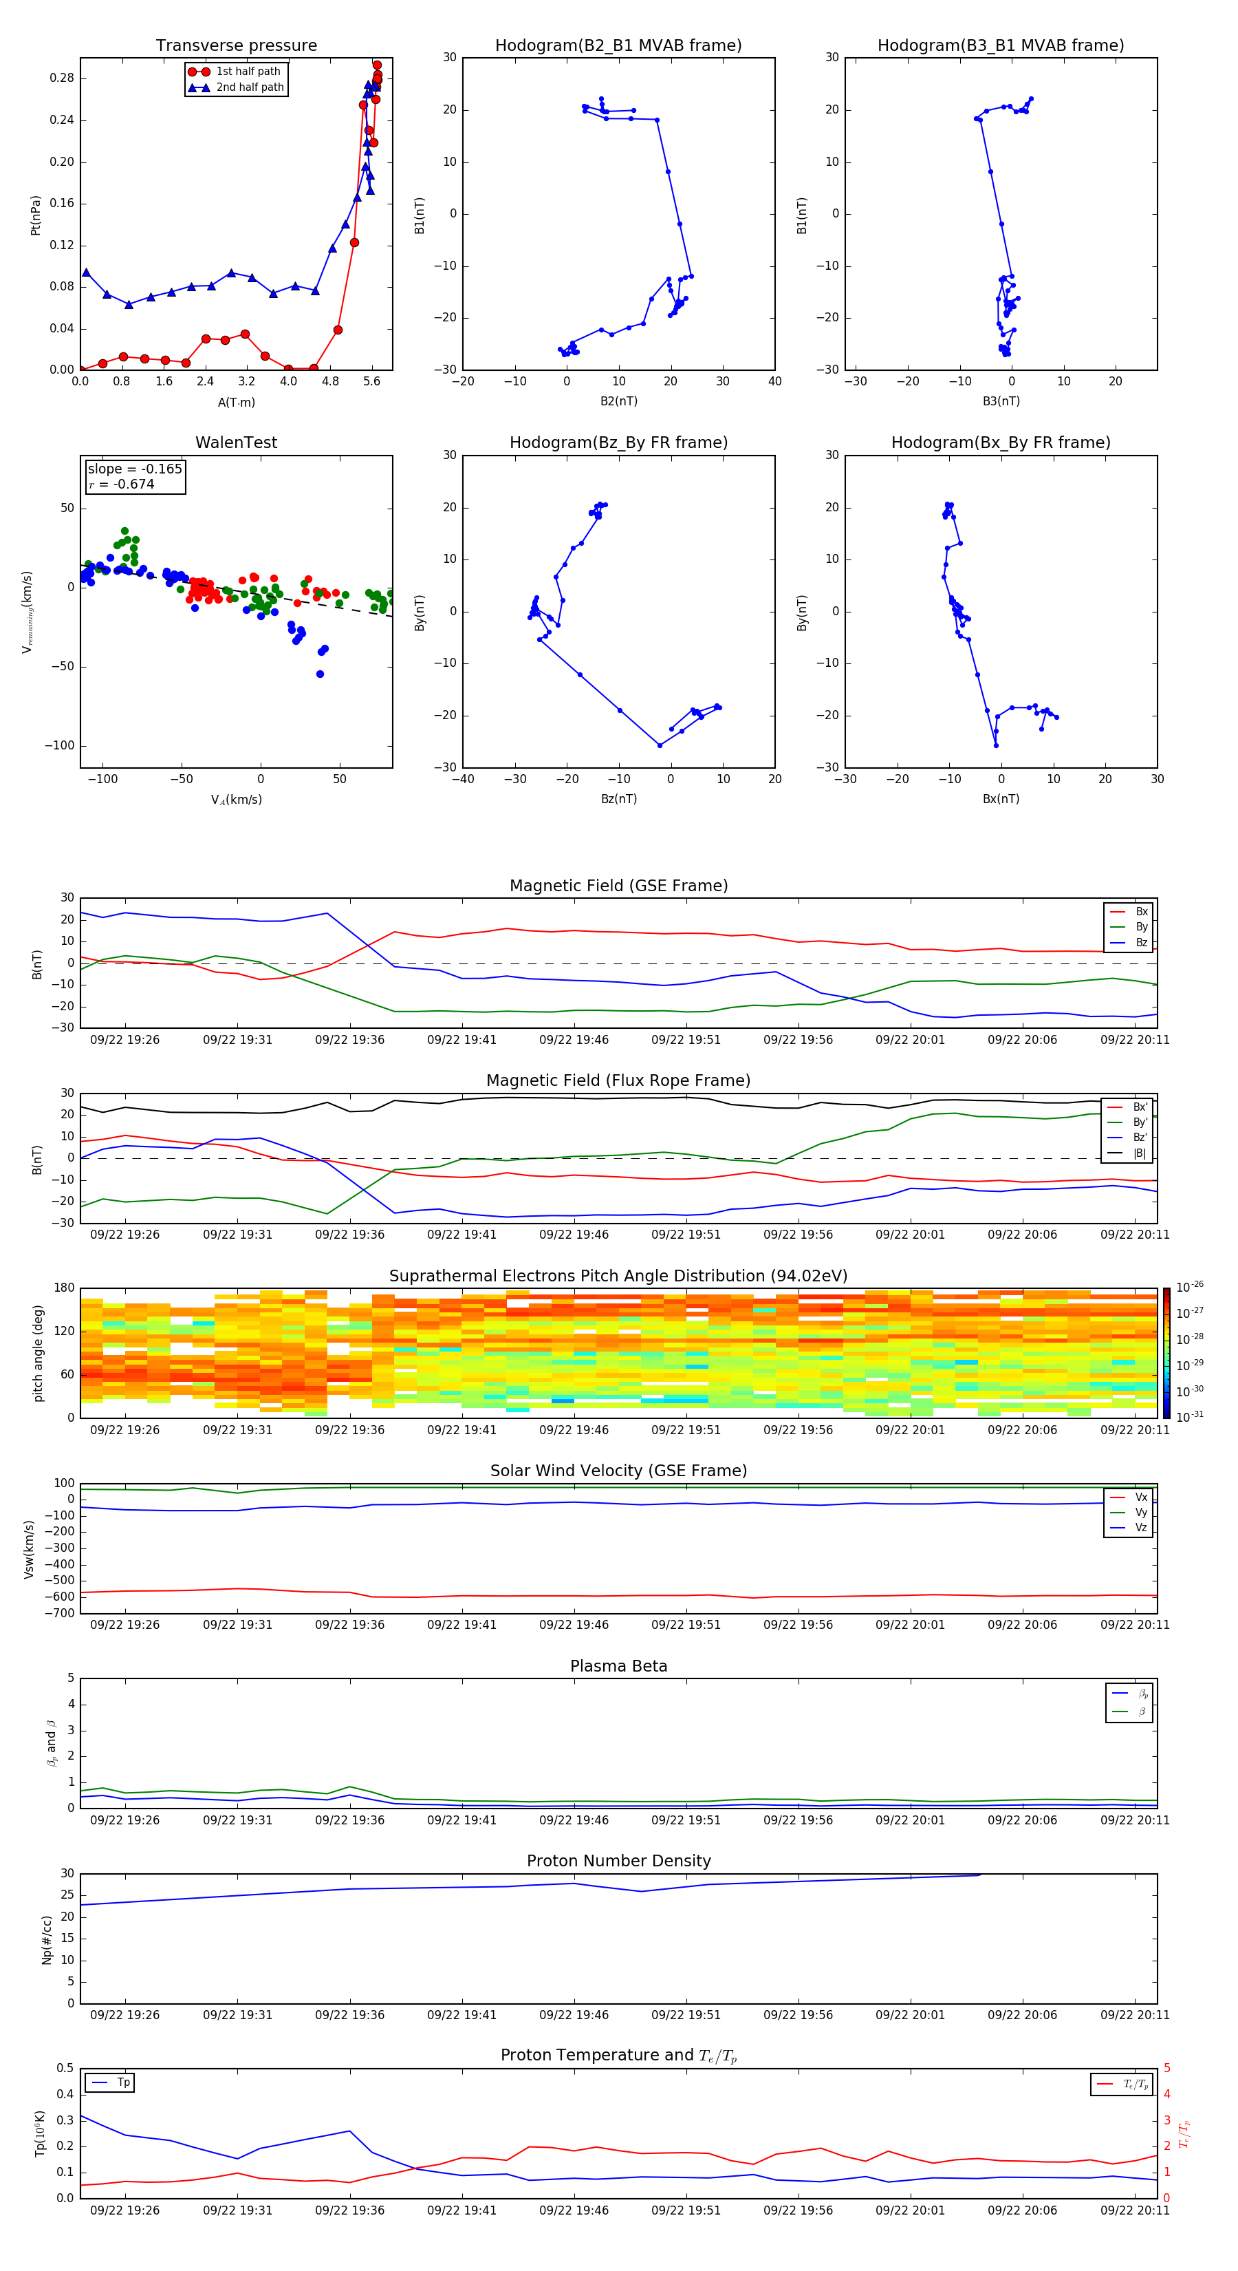Click the Suprathermal Electrons Pitch Angle title
This screenshot has width=1238, height=2271.
pyautogui.click(x=618, y=1277)
